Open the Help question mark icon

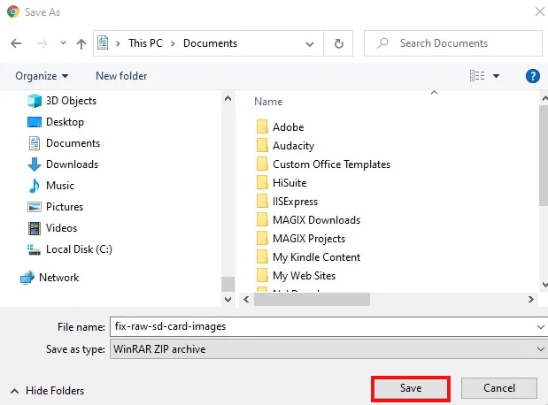click(533, 76)
